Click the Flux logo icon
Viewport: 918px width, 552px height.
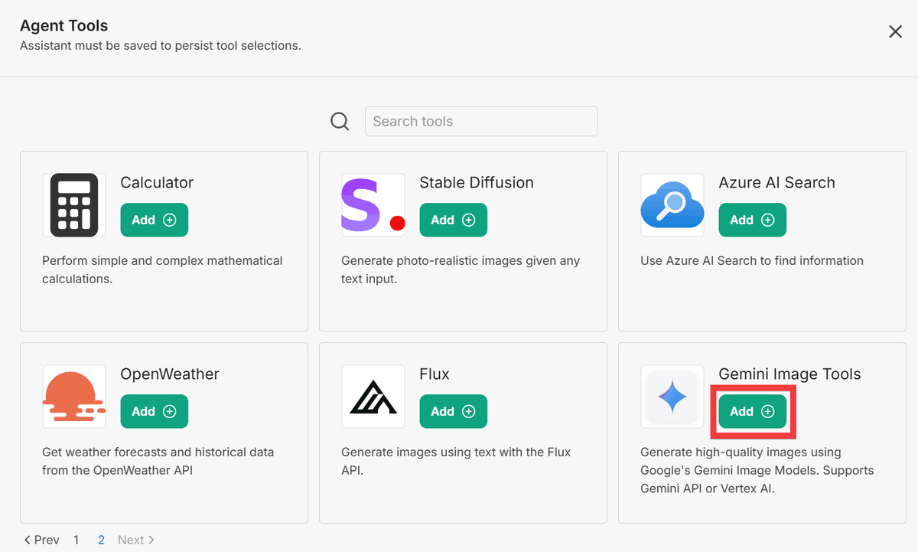pyautogui.click(x=373, y=397)
